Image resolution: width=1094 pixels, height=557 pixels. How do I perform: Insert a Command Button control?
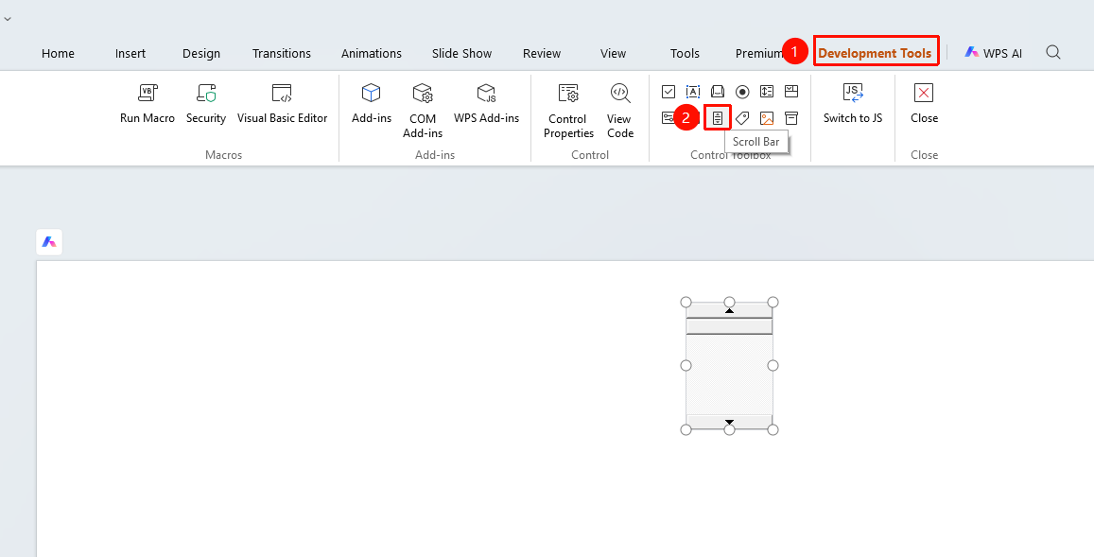pos(718,92)
